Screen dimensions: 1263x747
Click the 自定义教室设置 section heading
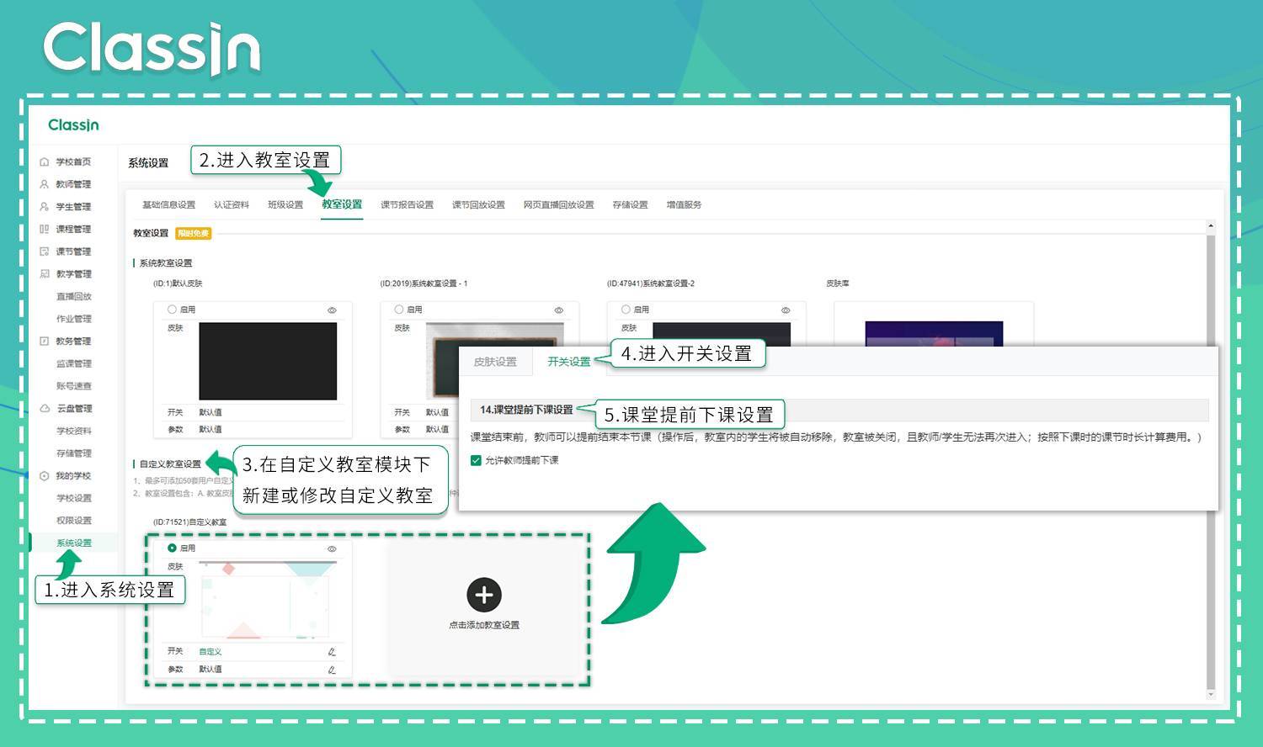pyautogui.click(x=170, y=464)
